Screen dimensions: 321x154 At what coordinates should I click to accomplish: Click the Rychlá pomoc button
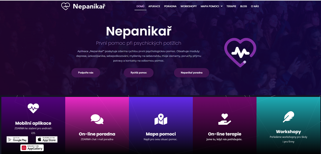tap(139, 73)
